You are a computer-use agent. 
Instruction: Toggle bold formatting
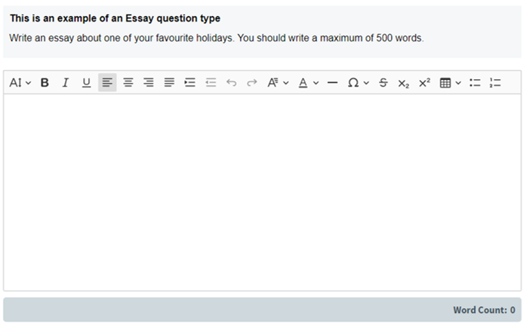[x=45, y=83]
